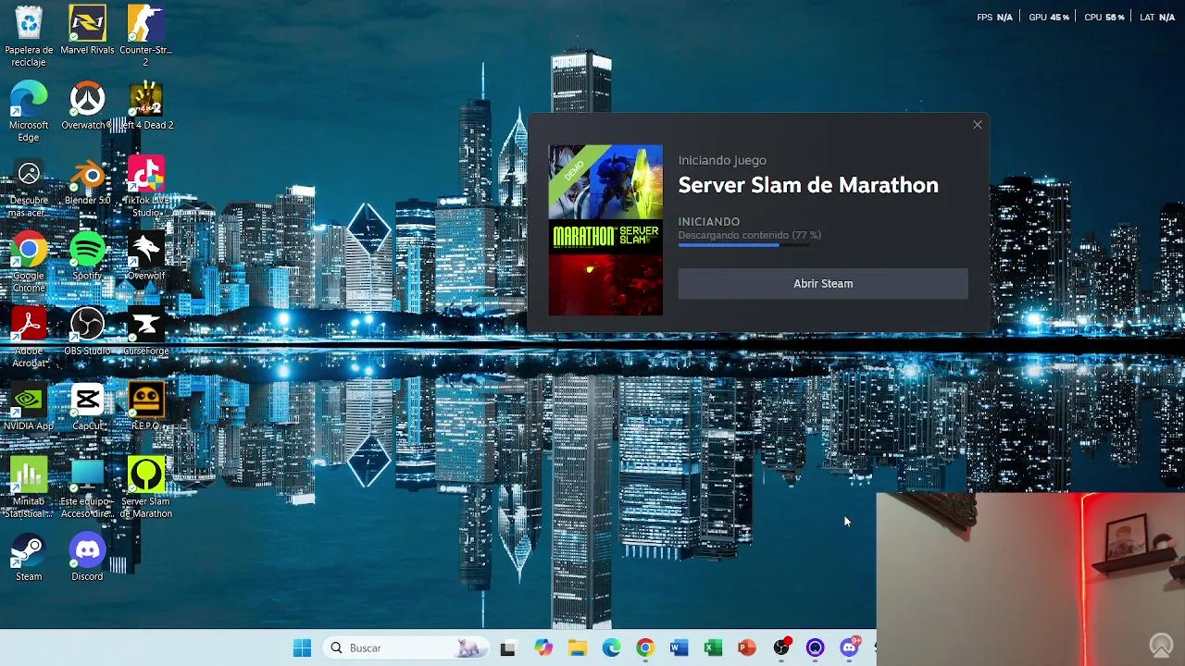1185x666 pixels.
Task: Click the Marathon Server Slam cover art
Action: pyautogui.click(x=605, y=230)
